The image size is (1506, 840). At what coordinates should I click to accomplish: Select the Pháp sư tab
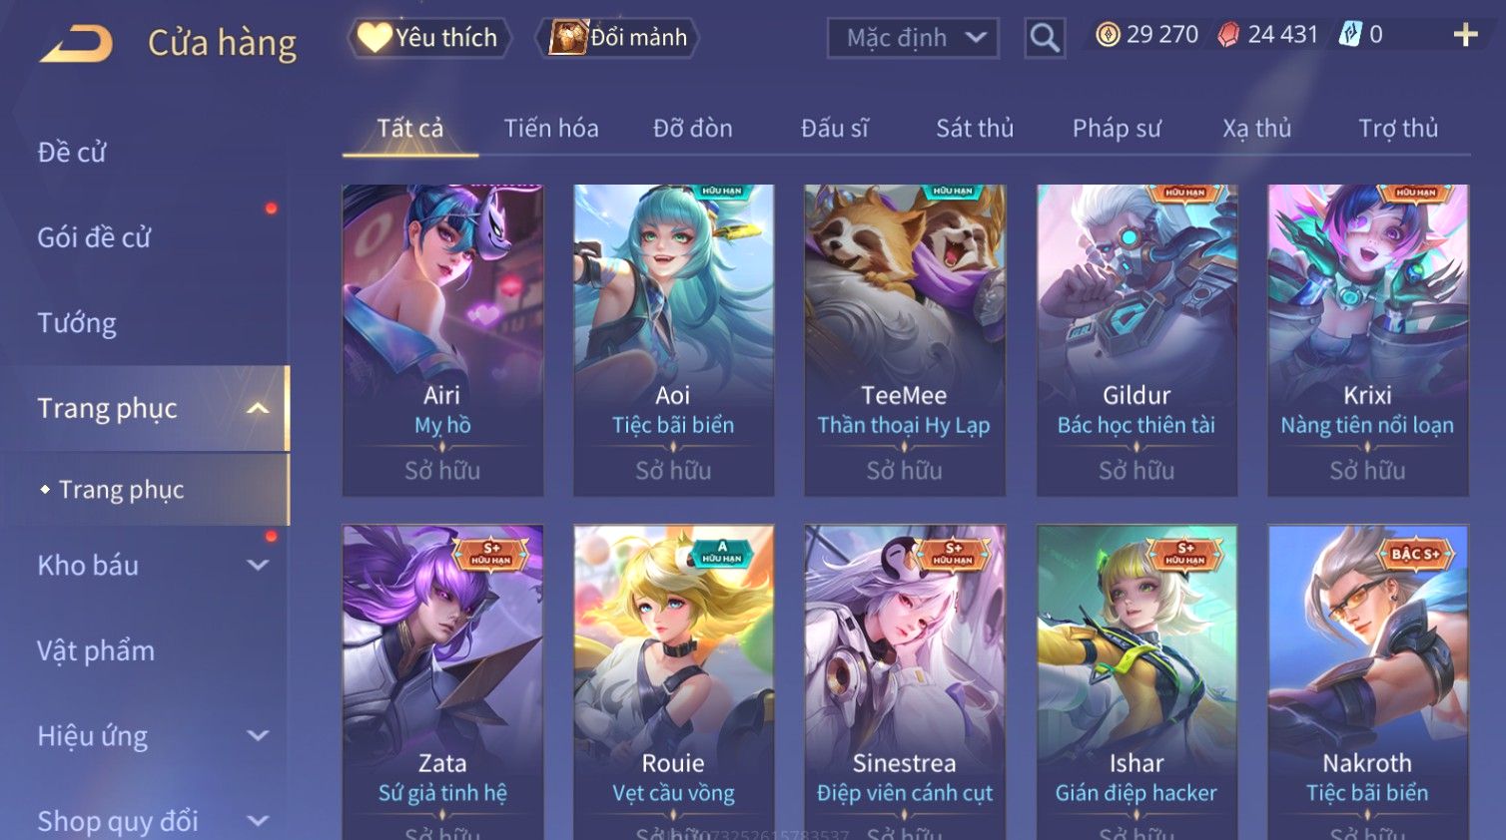(1117, 129)
